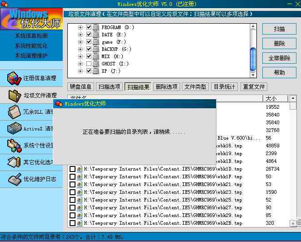This screenshot has height=242, width=301.
Task: Click the drive icon for XP (J:)
Action: [96, 71]
